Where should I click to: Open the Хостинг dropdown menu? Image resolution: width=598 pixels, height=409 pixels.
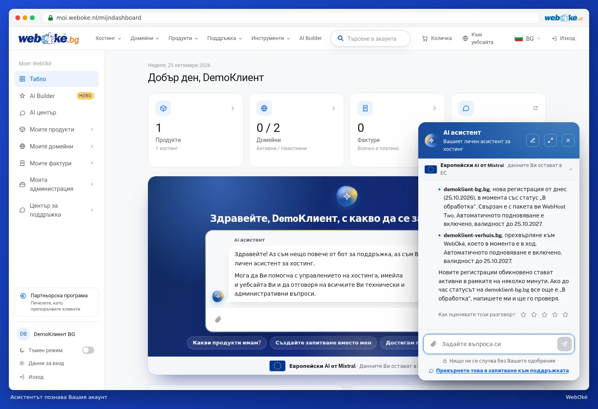click(108, 38)
